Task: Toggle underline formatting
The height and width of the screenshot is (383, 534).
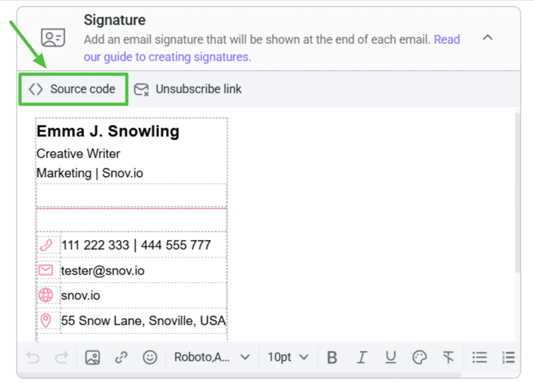Action: (390, 358)
